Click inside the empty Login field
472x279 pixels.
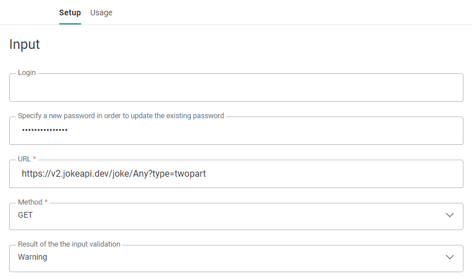(236, 89)
